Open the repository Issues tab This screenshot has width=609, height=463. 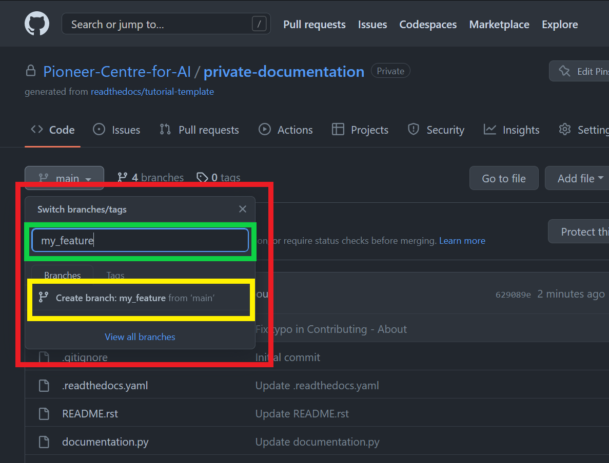pos(116,130)
